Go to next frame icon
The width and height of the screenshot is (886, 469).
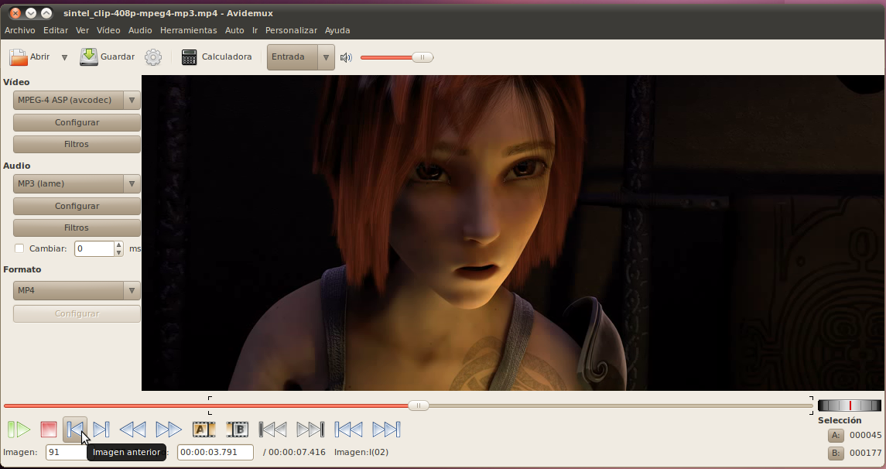(x=101, y=430)
